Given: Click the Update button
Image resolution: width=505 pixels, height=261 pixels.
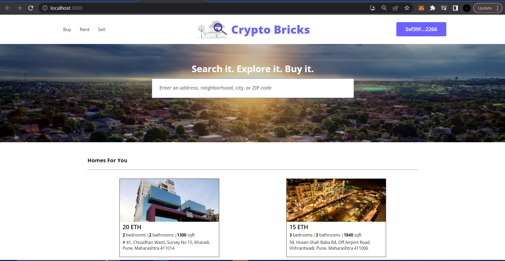Looking at the screenshot, I should pyautogui.click(x=484, y=8).
